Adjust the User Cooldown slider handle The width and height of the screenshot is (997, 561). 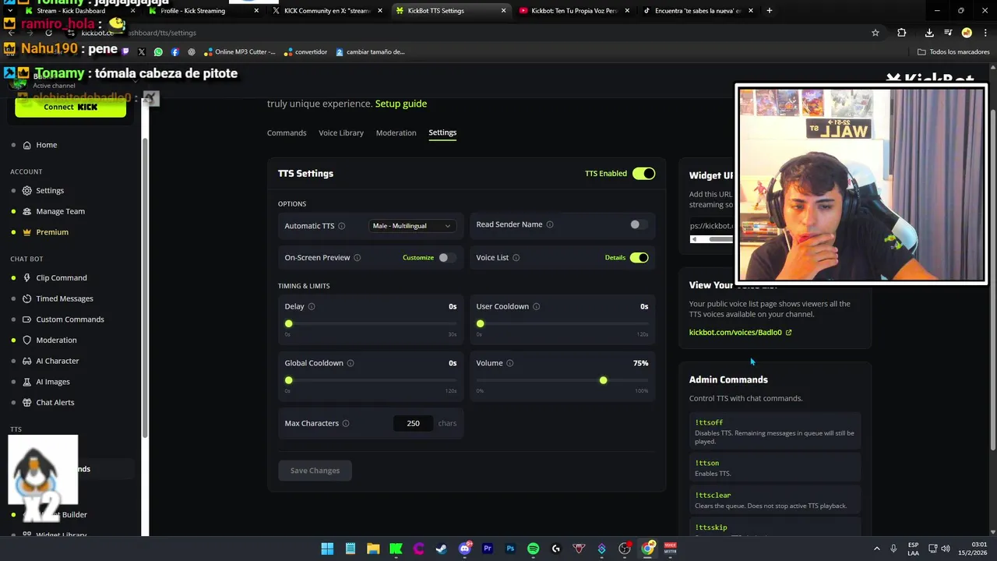pos(481,324)
